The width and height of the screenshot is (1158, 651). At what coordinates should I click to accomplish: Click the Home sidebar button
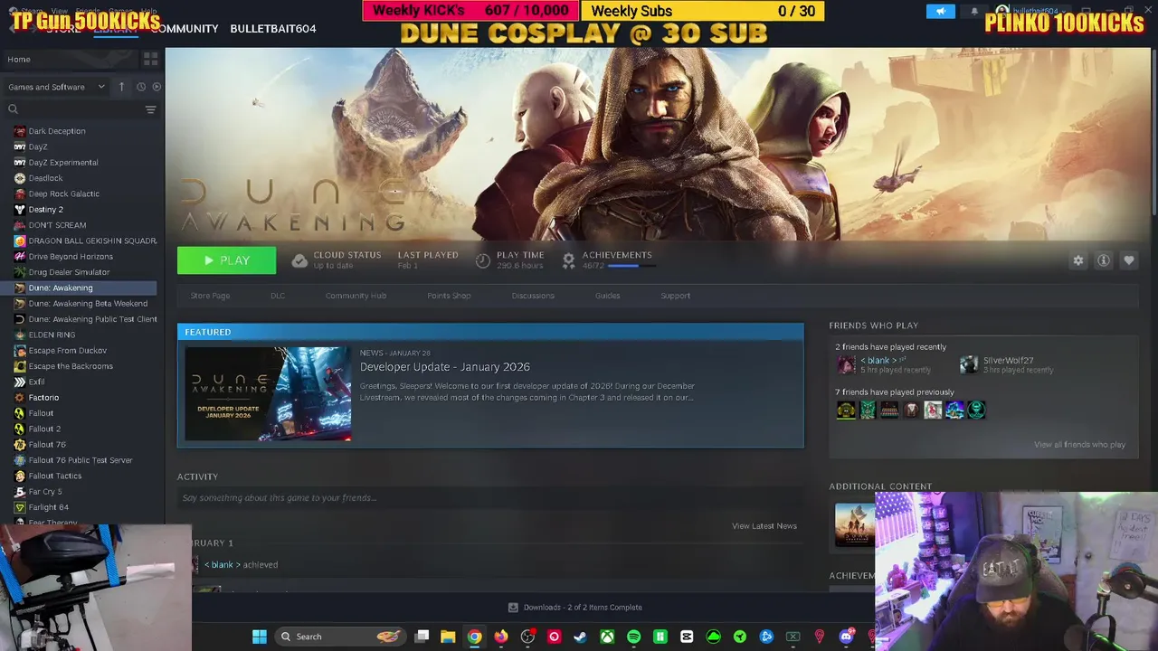(x=71, y=59)
